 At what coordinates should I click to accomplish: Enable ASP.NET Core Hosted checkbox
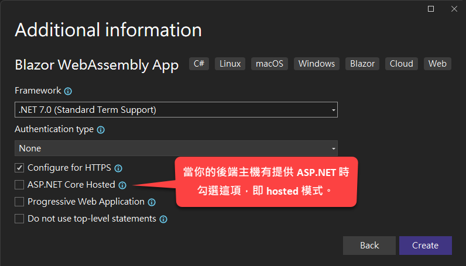tap(19, 185)
